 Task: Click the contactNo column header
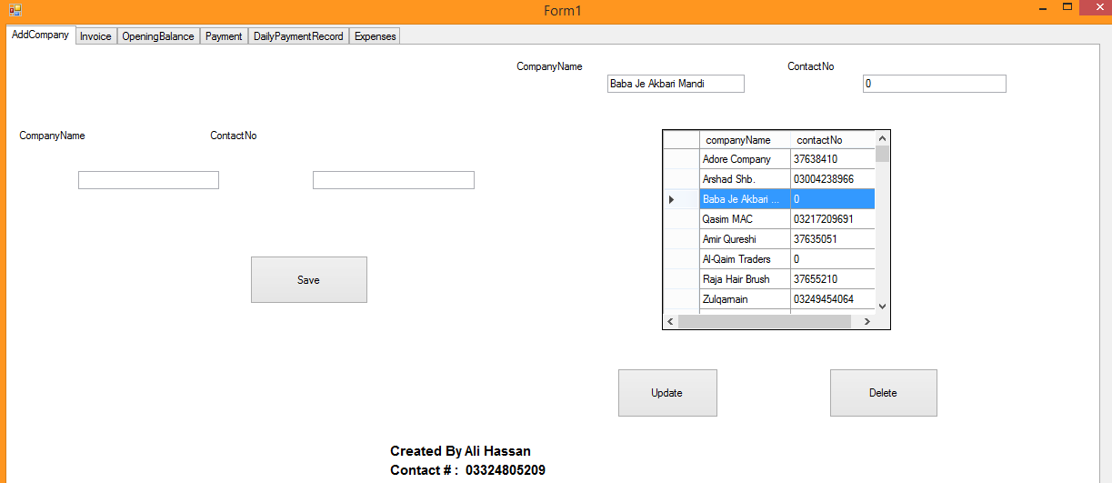830,140
